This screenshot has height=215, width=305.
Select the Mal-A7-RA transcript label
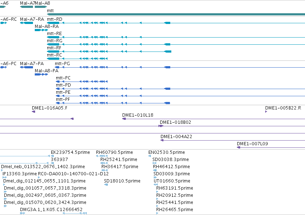point(32,19)
